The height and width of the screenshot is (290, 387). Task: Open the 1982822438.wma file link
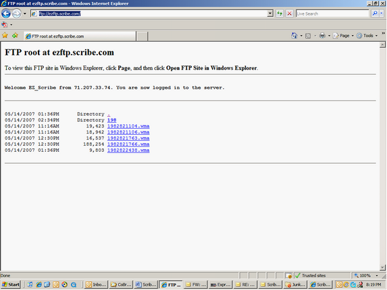point(128,150)
